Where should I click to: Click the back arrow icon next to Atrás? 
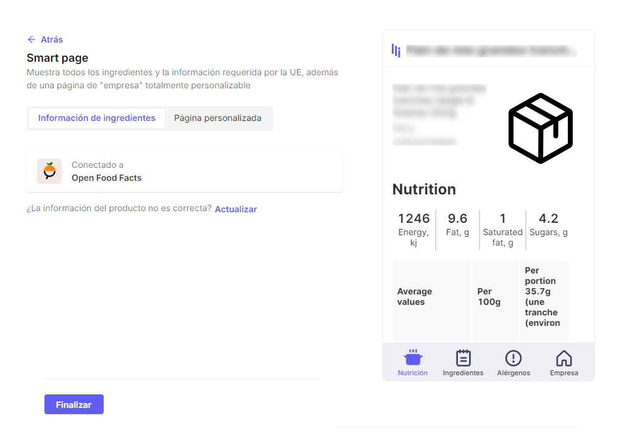coord(31,39)
